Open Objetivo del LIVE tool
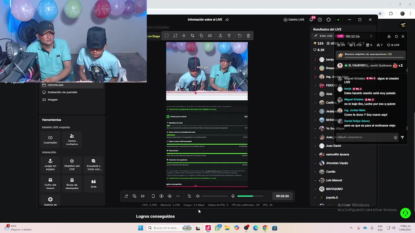 pos(72,164)
